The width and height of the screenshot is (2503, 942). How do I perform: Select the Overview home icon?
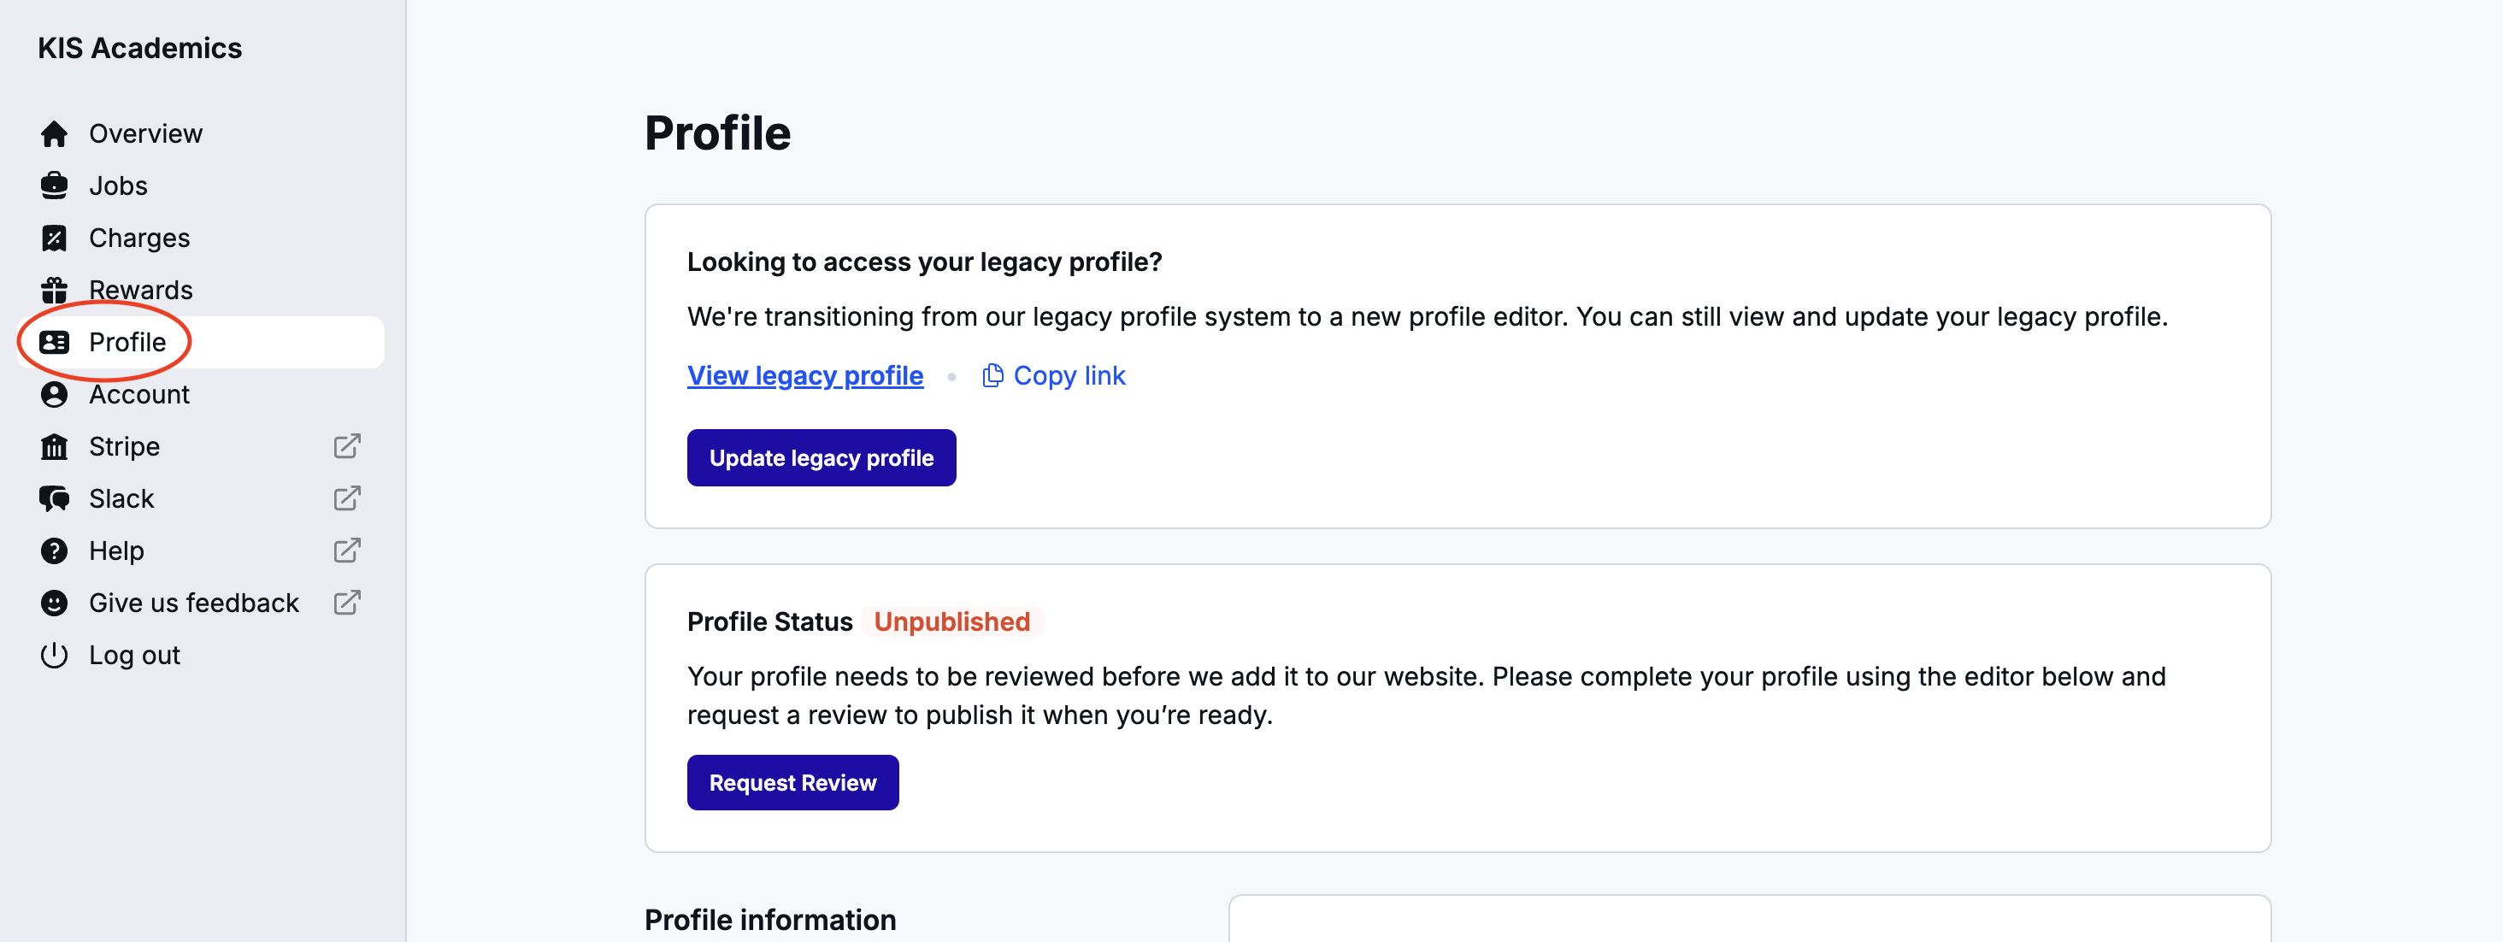[x=55, y=133]
